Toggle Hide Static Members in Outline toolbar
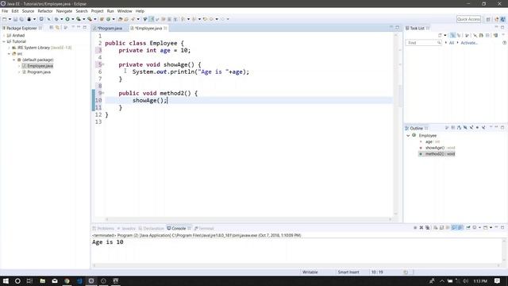Screen dimensions: 508x286 (471, 128)
